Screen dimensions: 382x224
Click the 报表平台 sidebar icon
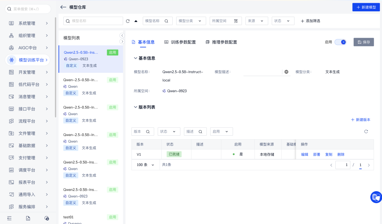pyautogui.click(x=11, y=182)
